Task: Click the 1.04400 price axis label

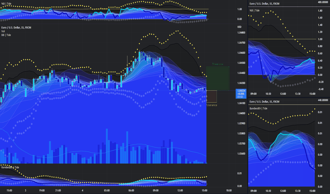Action: 241,73
